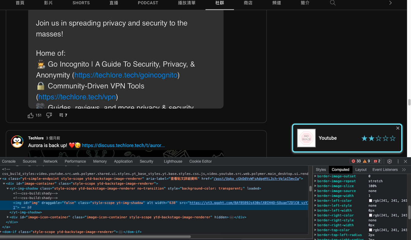This screenshot has height=240, width=411.
Task: Like the Techlore community post
Action: [31, 115]
